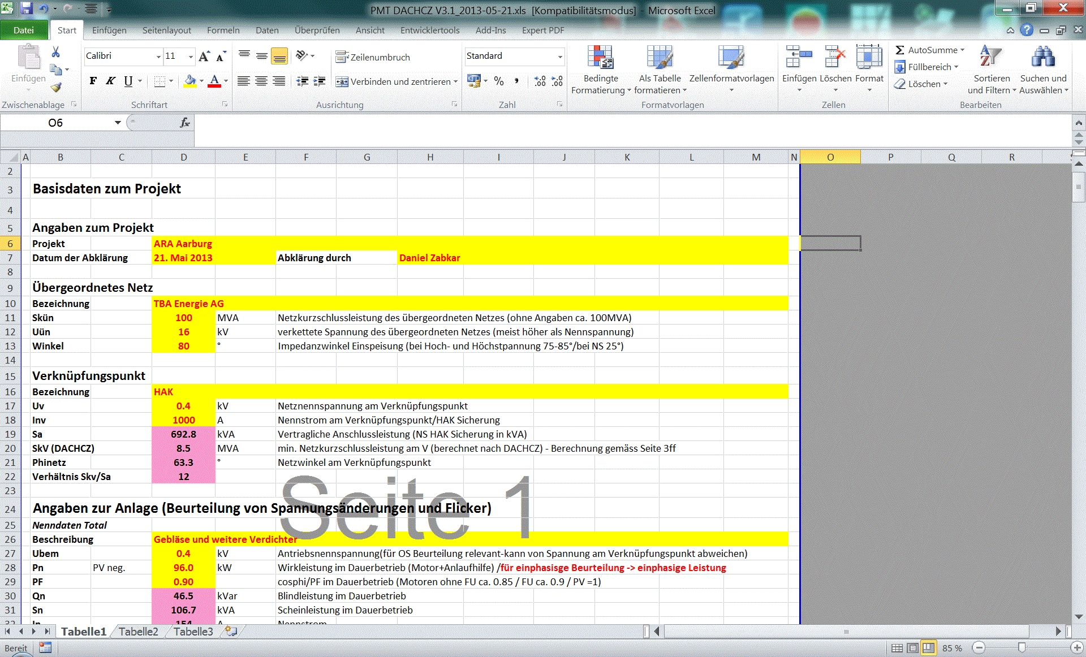
Task: Click the Undo arrow icon
Action: pos(44,8)
